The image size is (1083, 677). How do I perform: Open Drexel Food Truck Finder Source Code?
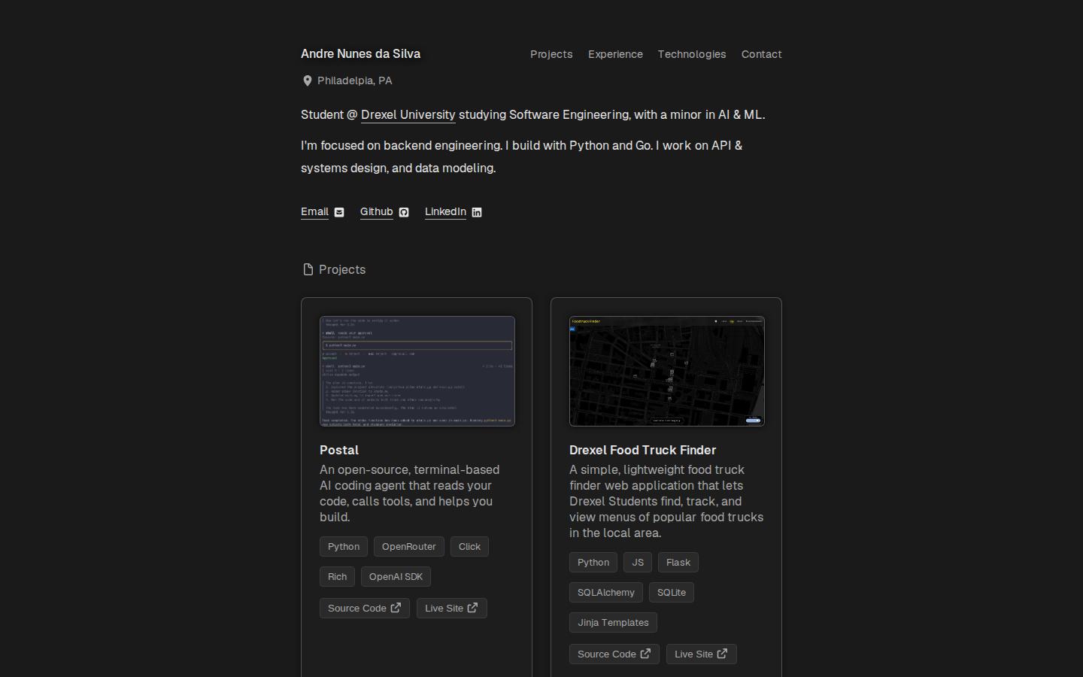614,654
